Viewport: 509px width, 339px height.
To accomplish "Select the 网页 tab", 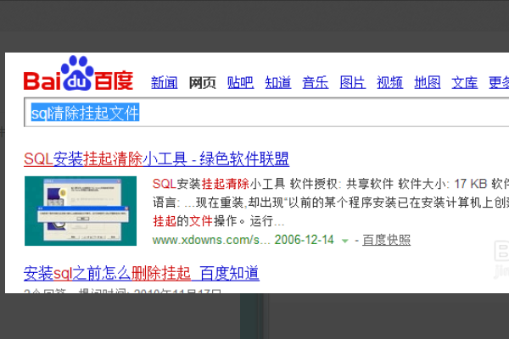I will coord(202,82).
